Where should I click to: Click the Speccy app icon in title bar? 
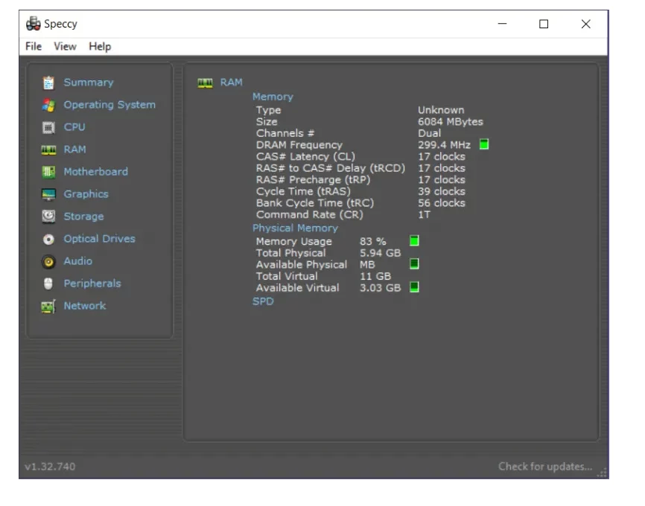(34, 24)
